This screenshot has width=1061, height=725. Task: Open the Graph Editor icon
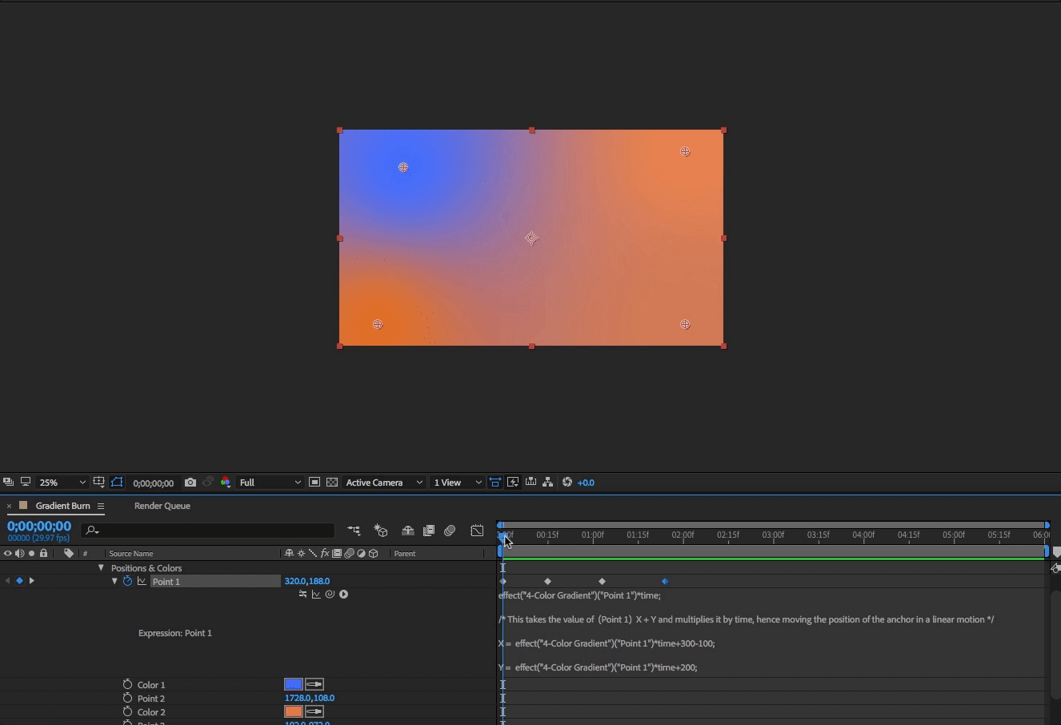(x=477, y=530)
